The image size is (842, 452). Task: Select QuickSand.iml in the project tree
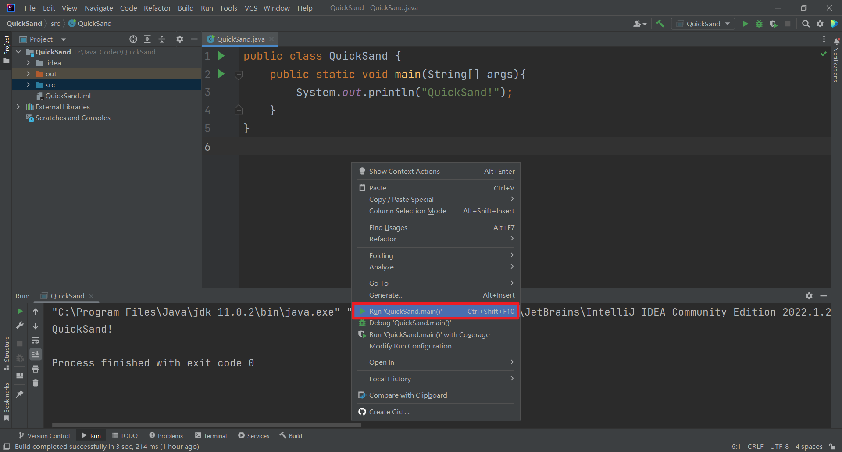(x=68, y=96)
